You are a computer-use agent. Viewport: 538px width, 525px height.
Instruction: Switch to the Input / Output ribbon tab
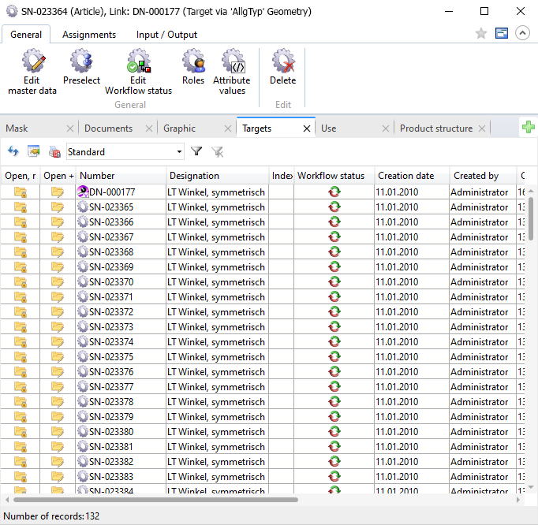tap(166, 35)
